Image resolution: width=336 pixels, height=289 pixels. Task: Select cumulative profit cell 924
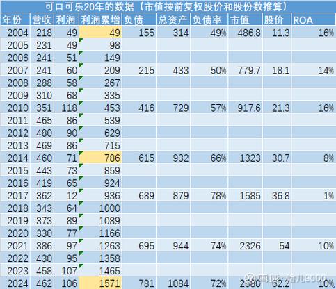pyautogui.click(x=100, y=182)
